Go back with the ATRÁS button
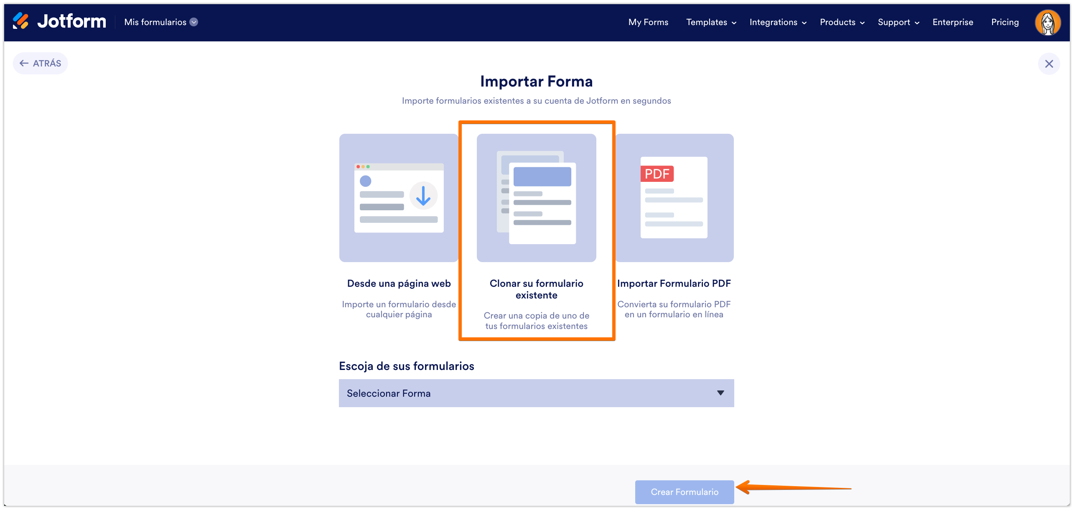This screenshot has height=510, width=1074. coord(41,64)
